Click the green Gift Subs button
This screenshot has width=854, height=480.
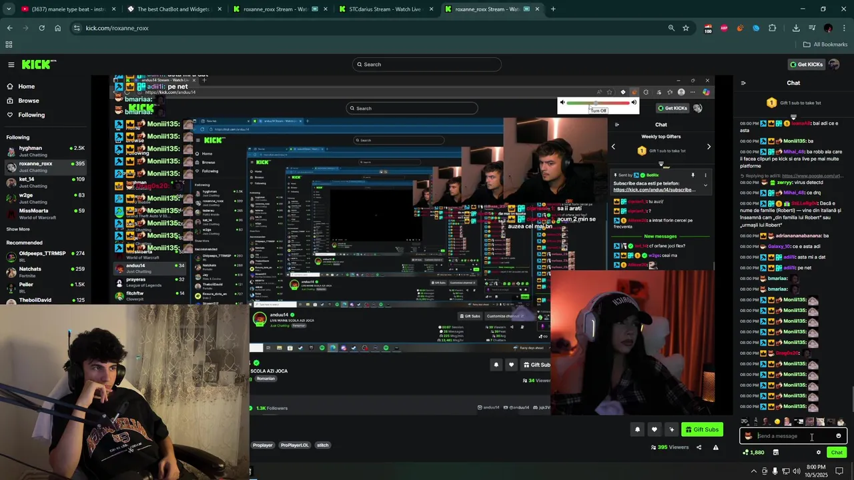[x=702, y=430]
